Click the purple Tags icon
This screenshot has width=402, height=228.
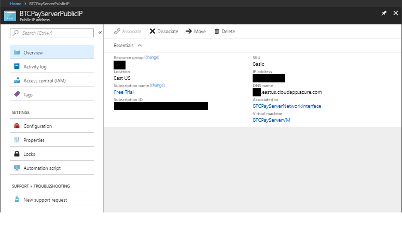coord(17,94)
